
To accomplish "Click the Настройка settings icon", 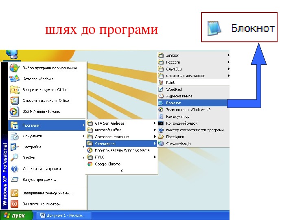I will [14, 147].
